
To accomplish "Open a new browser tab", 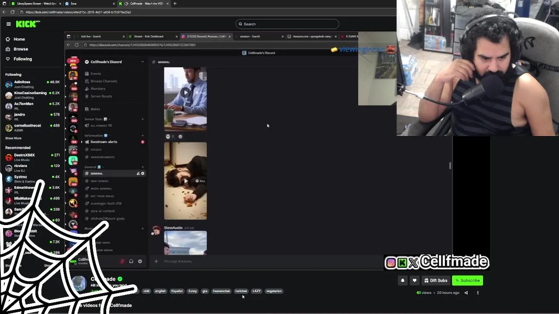I will (x=175, y=3).
